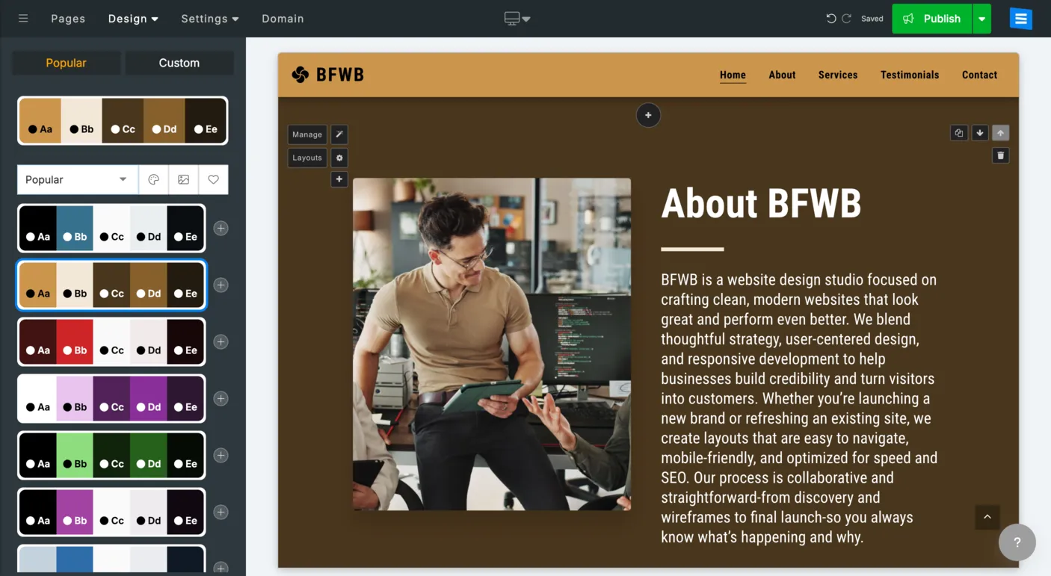Select the red color scheme swatch row
The height and width of the screenshot is (576, 1051).
click(x=111, y=341)
